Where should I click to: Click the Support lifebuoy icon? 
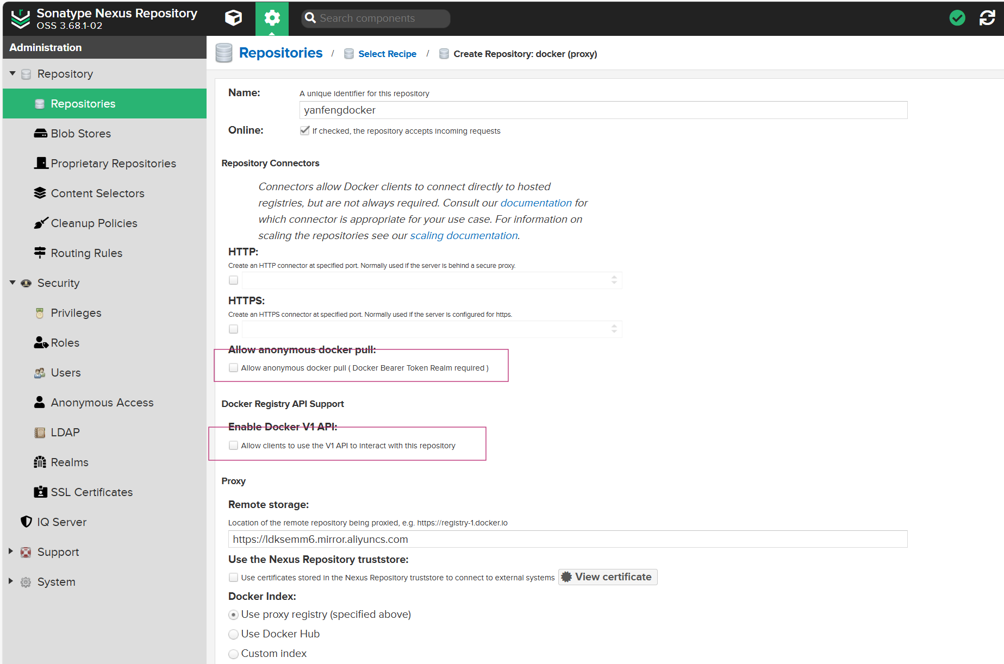point(26,552)
